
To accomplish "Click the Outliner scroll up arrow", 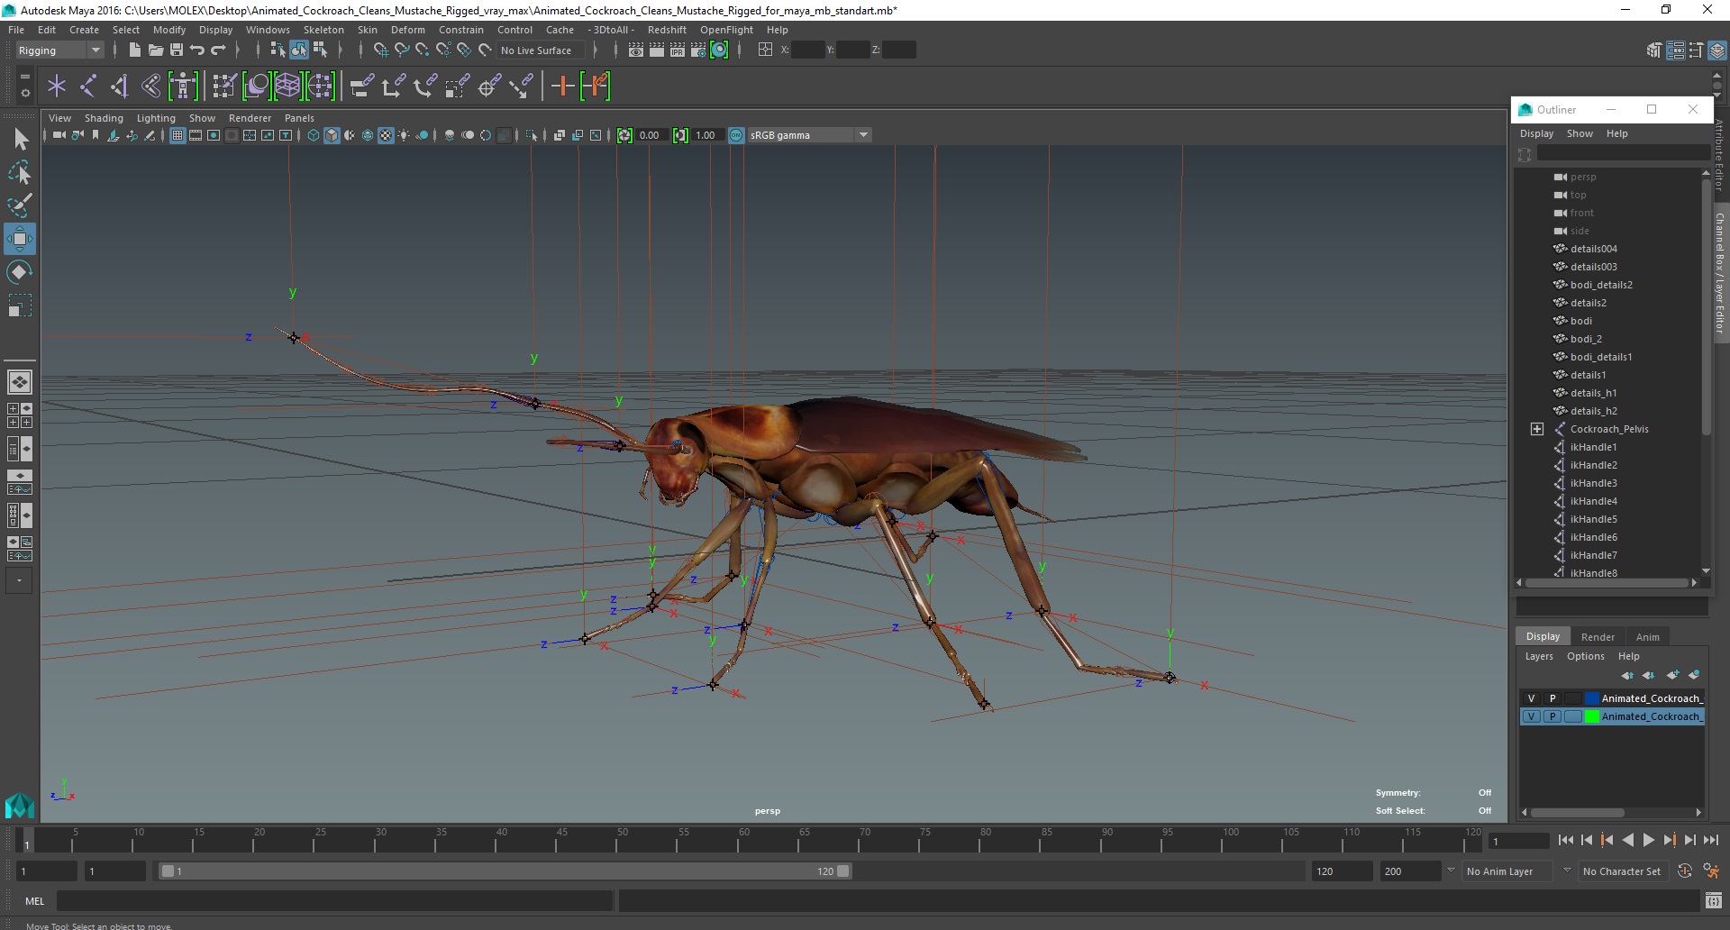I will coord(1706,172).
